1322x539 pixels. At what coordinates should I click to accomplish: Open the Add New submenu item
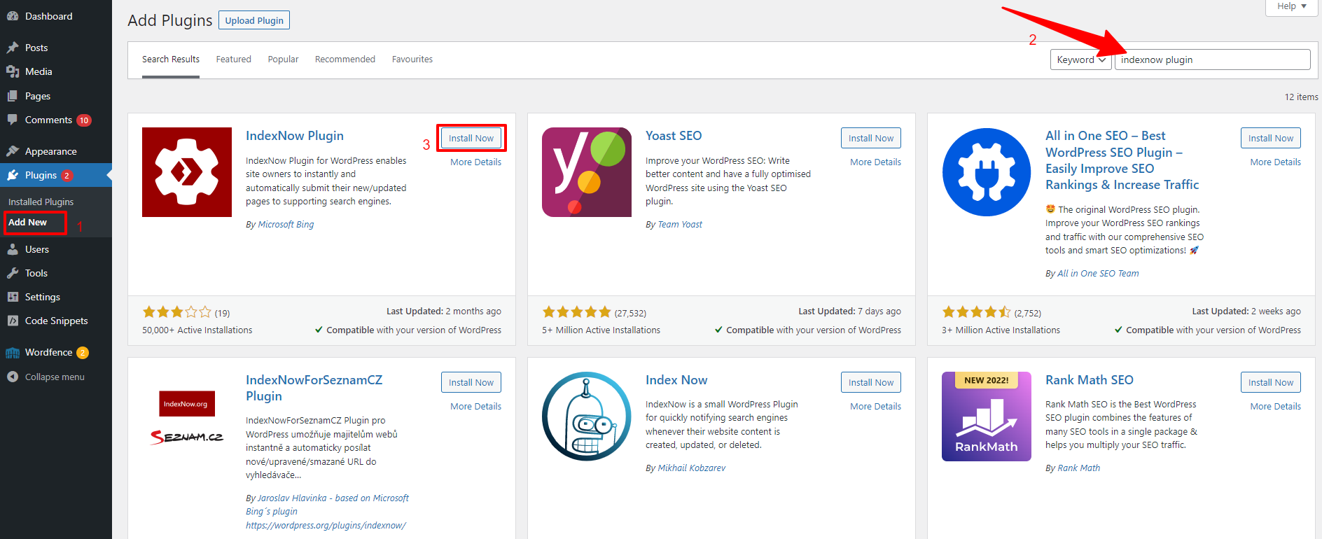(x=28, y=222)
